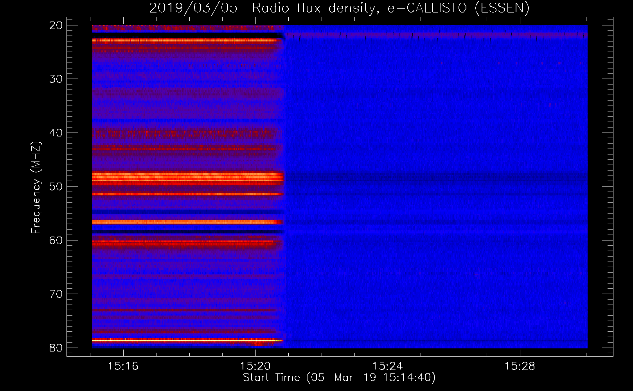
Task: Click the y-axis tick label '80'
Action: point(56,348)
